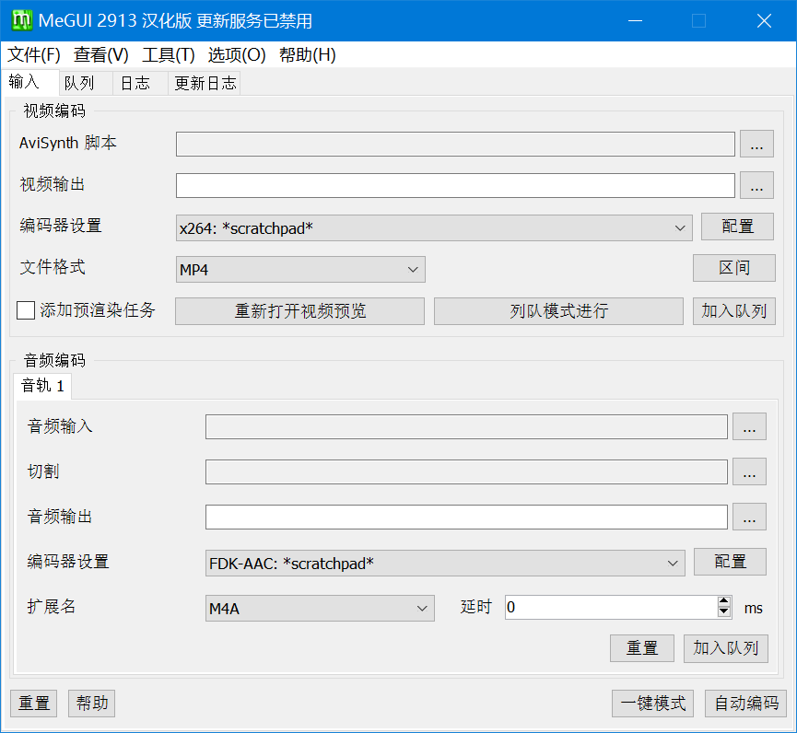Select the 音轨 1 audio tab
Screen dimensions: 797x733
point(42,386)
